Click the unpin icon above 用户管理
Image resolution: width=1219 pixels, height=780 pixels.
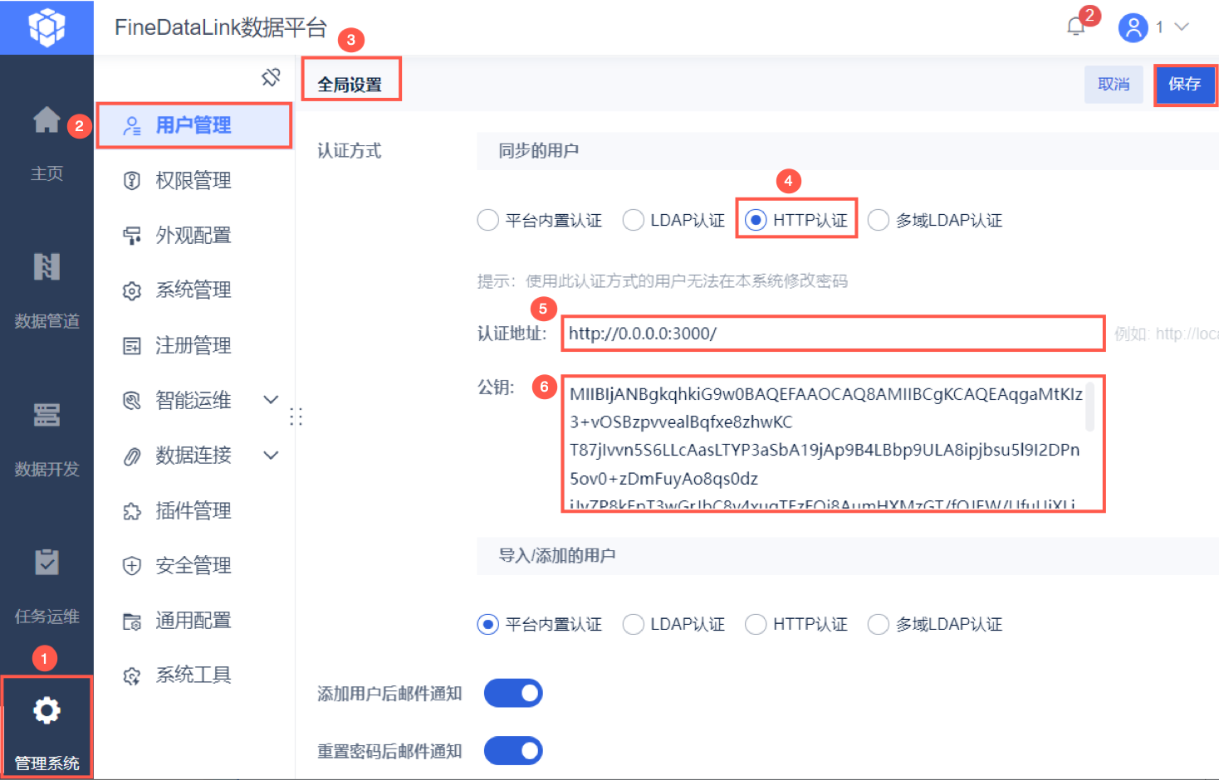click(270, 76)
